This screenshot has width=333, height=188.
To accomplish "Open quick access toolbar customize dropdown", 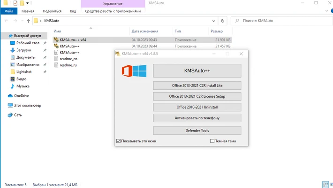I will coord(27,3).
